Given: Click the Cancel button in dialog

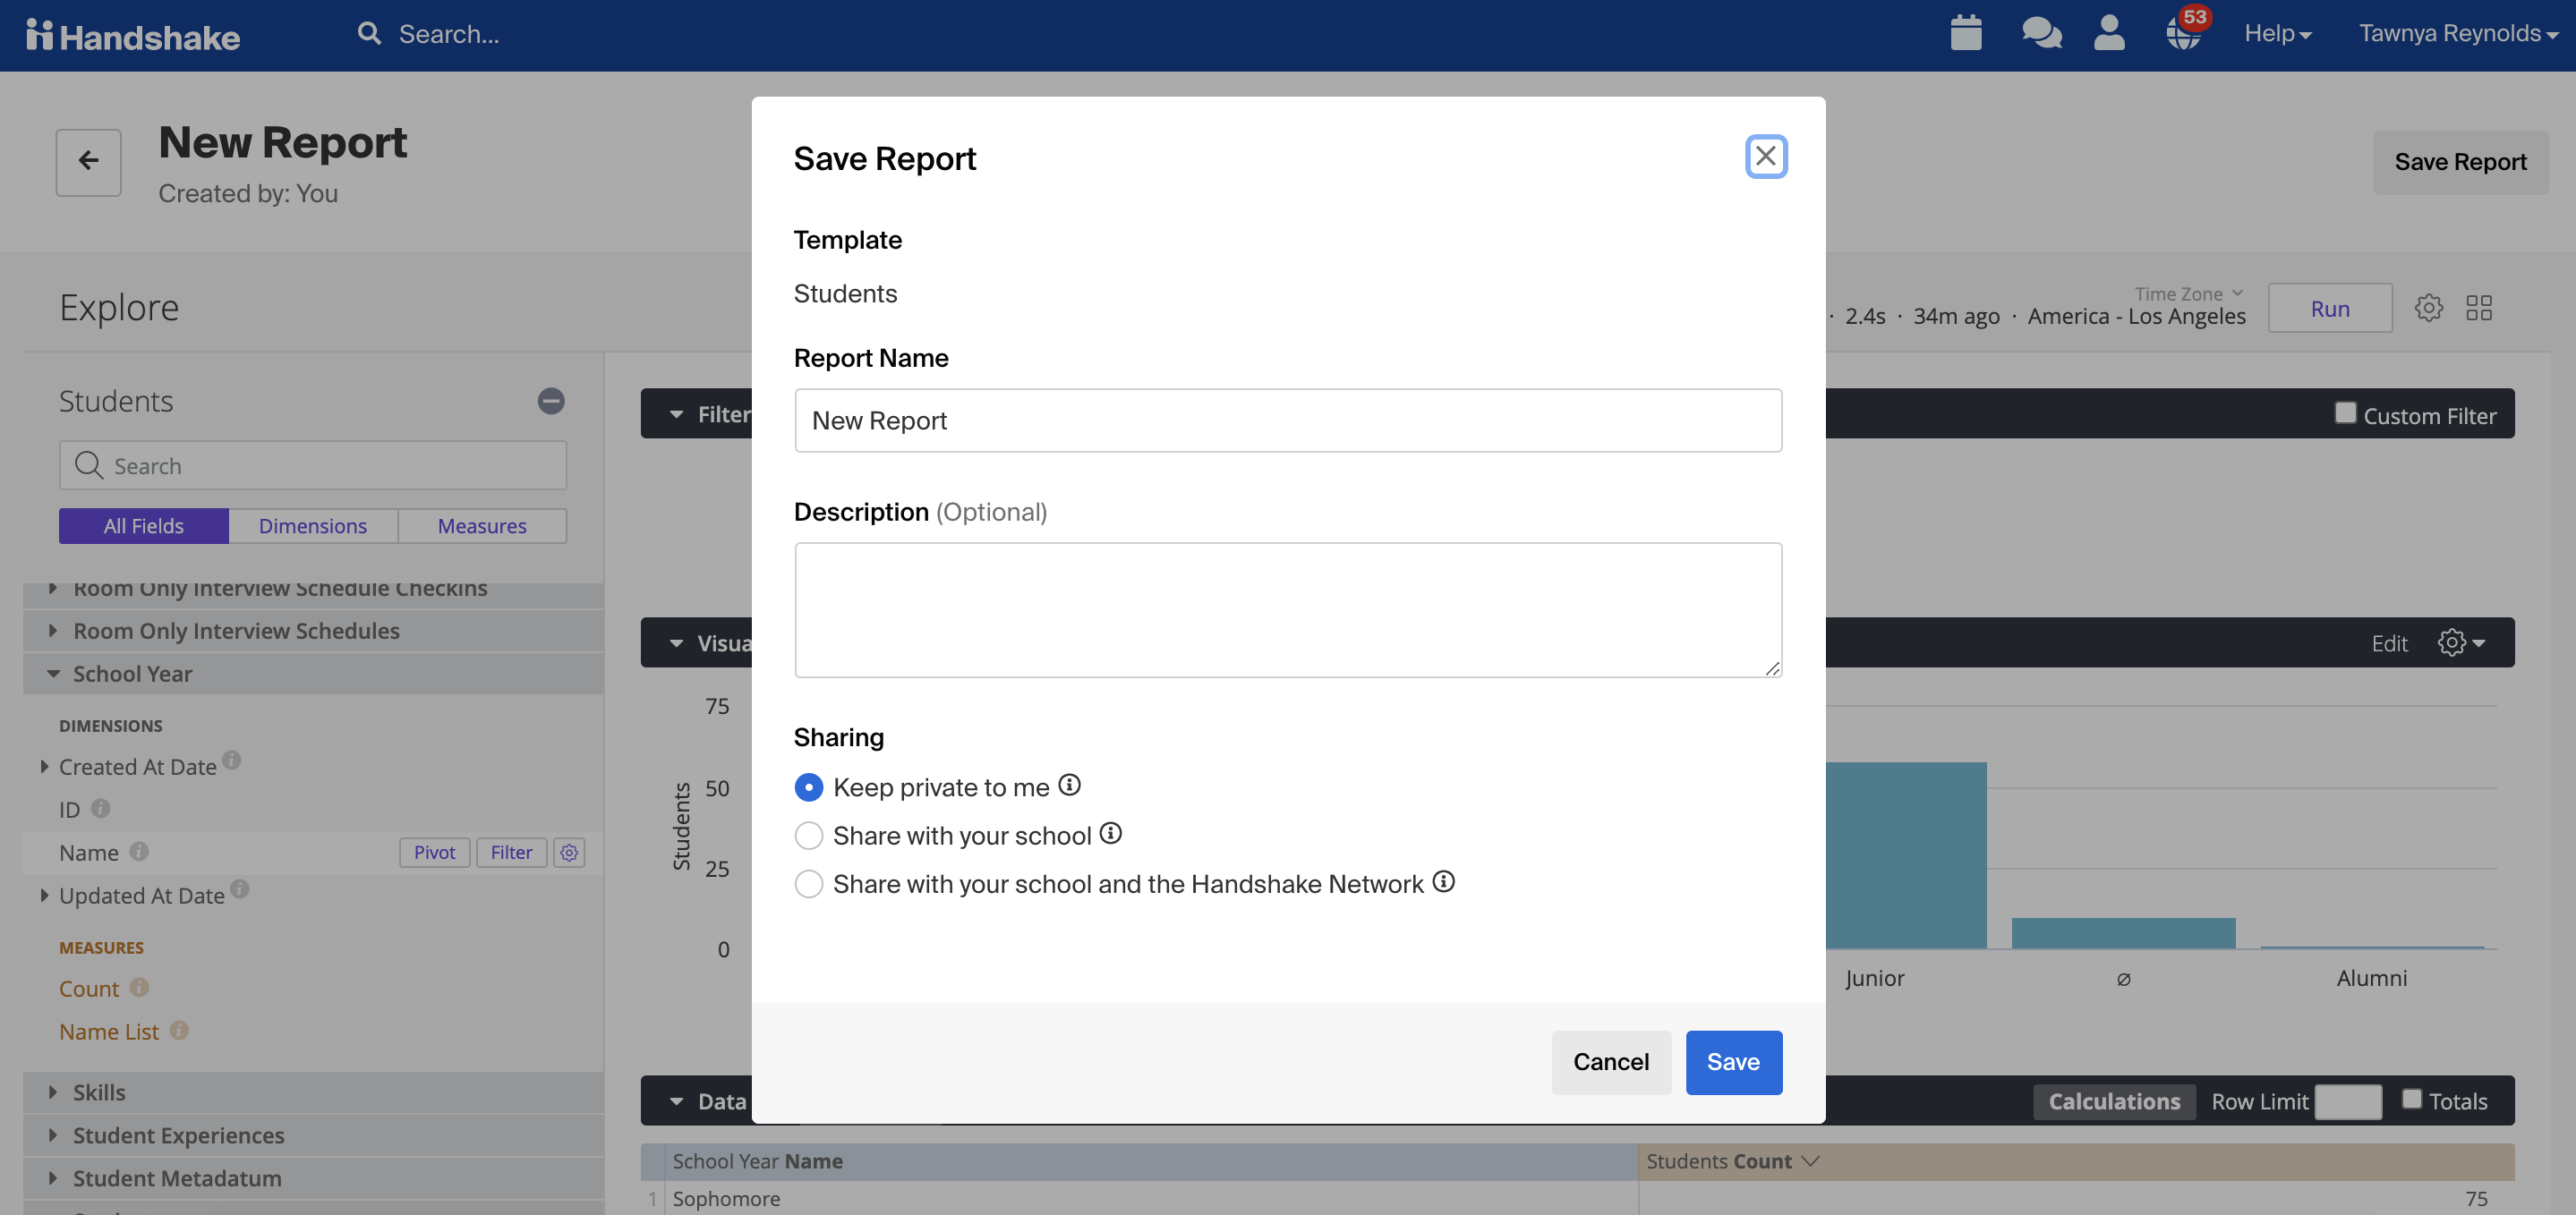Looking at the screenshot, I should [1611, 1062].
